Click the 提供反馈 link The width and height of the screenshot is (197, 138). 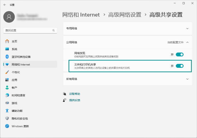click(75, 100)
